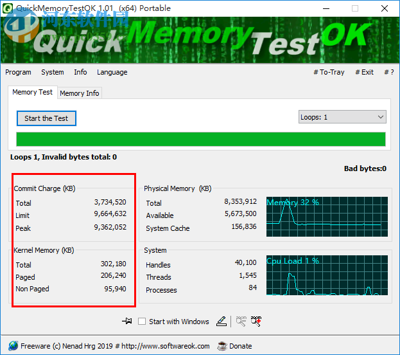Click the pin always-on-top icon
The height and width of the screenshot is (355, 400).
click(127, 321)
